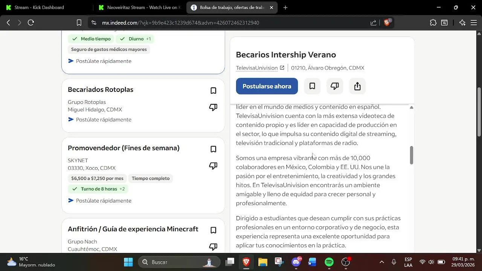Dislike the Anfitrión / Guía Minecraft listing
This screenshot has width=482, height=271.
(213, 247)
